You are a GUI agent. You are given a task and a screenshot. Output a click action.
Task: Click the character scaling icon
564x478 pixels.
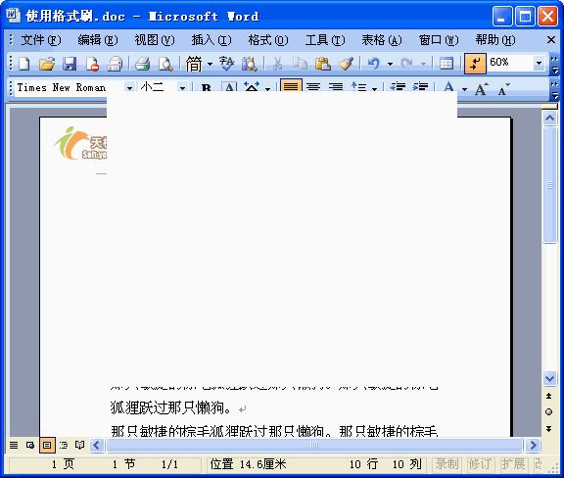coord(252,87)
